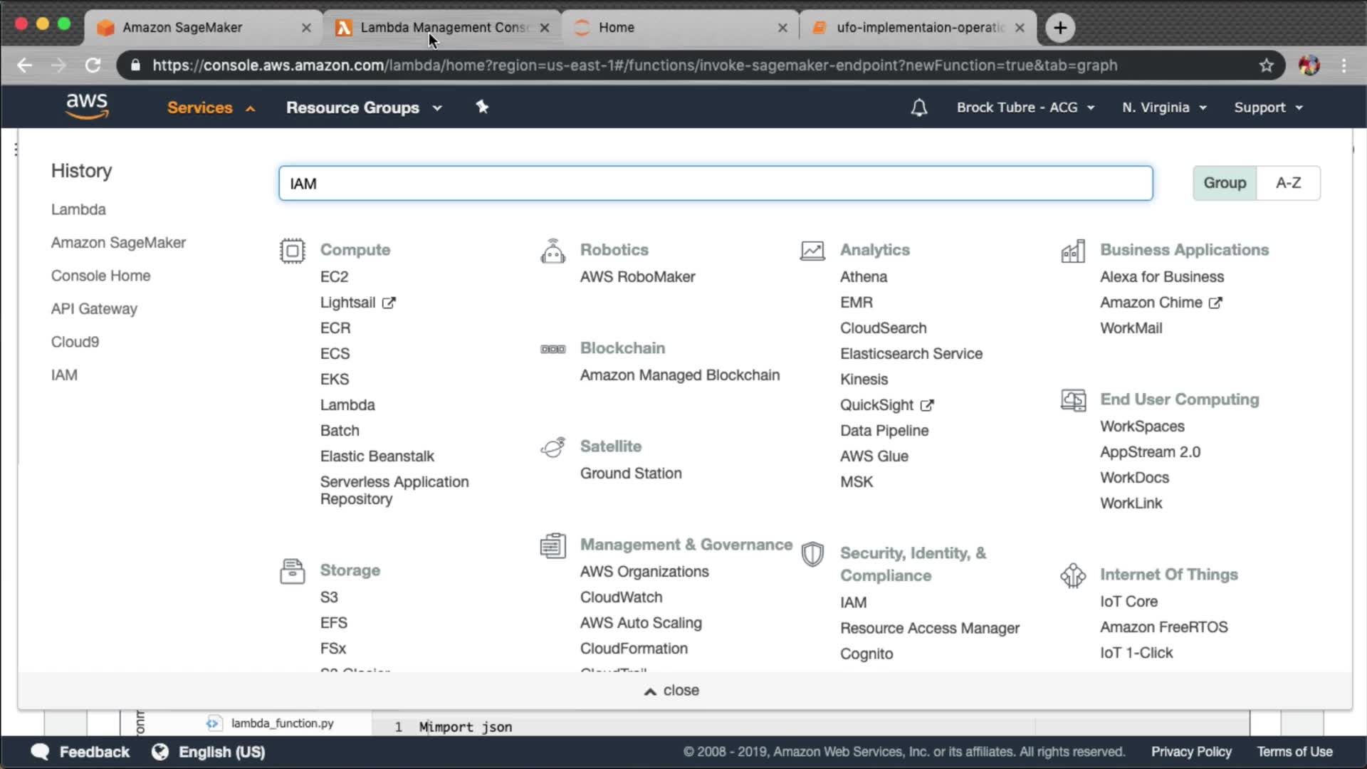Switch service view to Group

(x=1225, y=183)
